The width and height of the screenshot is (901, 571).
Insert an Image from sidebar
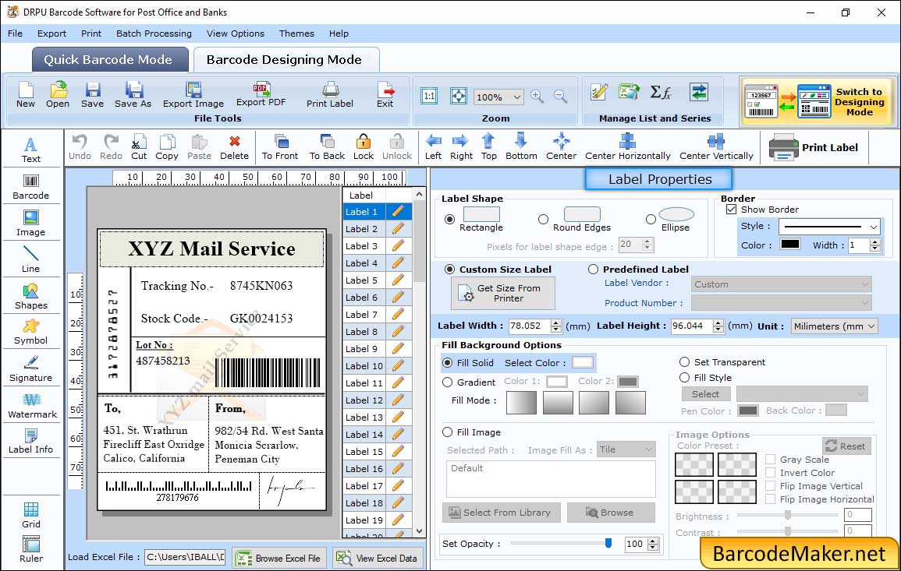(x=31, y=224)
